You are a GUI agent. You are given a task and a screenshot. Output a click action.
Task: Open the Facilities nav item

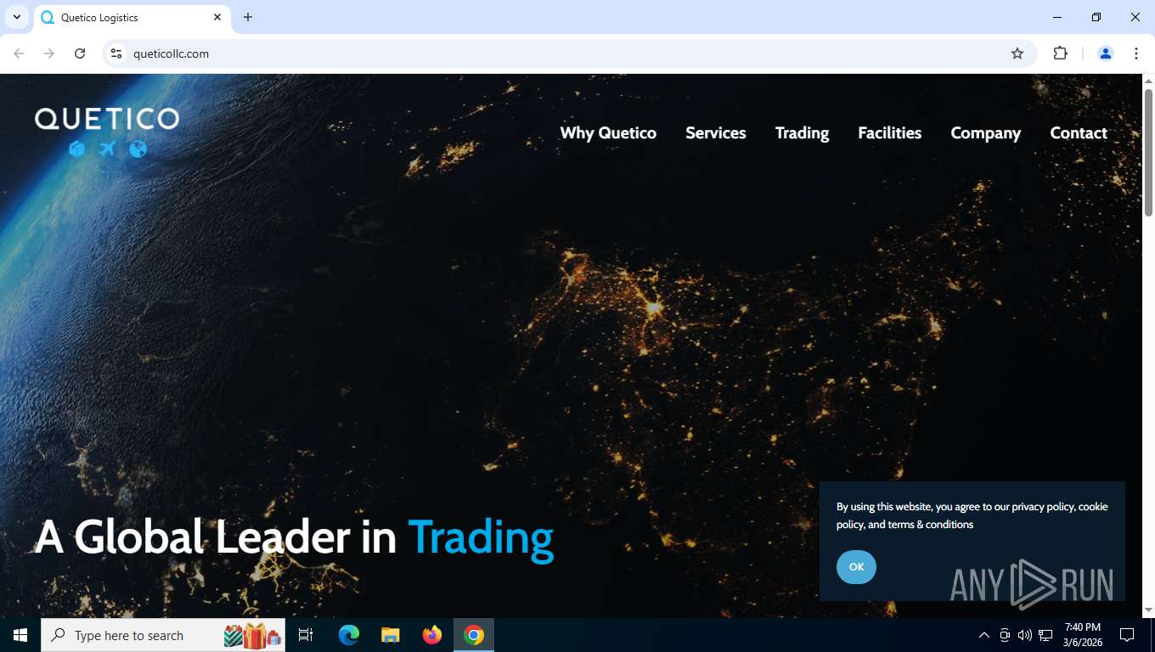point(889,132)
